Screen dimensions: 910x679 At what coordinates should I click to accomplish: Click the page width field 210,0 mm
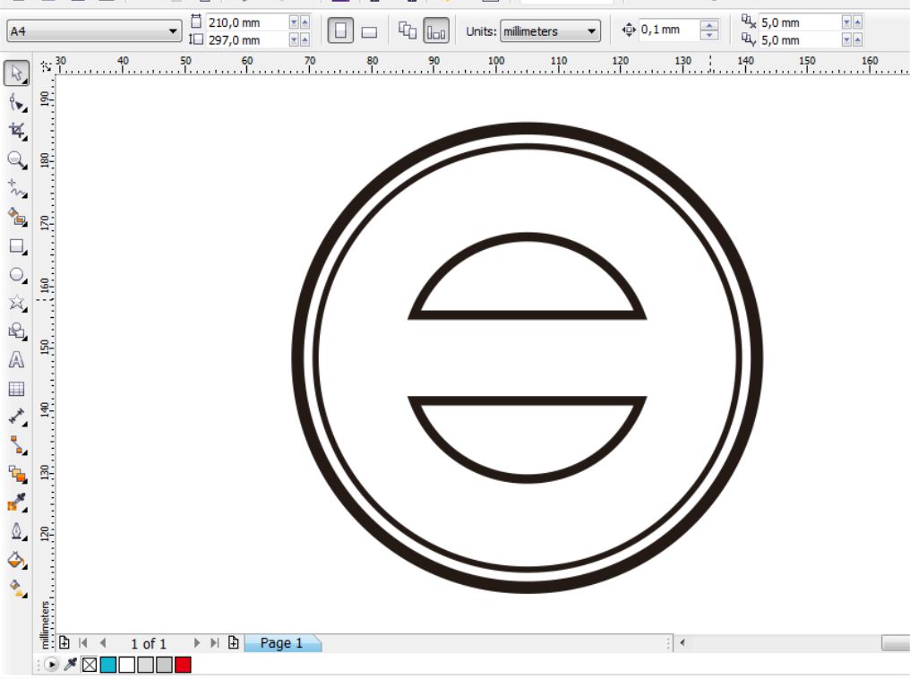click(247, 22)
